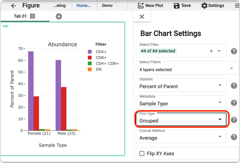Click the Sample Type x-axis title
This screenshot has width=240, height=163.
coord(53,145)
